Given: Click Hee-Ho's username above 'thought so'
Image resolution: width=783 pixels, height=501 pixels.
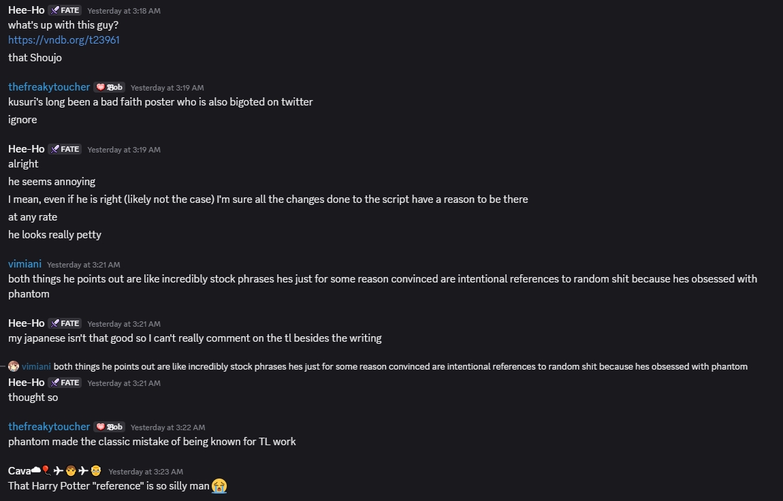Looking at the screenshot, I should (x=27, y=383).
